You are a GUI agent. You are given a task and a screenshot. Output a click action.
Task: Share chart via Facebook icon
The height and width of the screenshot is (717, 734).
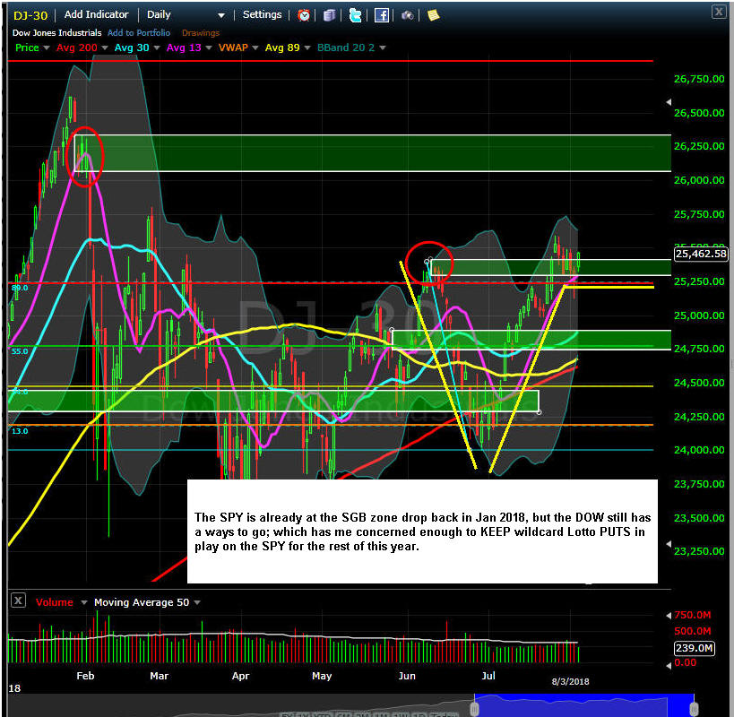click(x=382, y=15)
